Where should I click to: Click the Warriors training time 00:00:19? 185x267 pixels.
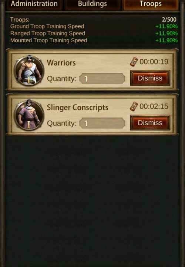[154, 62]
